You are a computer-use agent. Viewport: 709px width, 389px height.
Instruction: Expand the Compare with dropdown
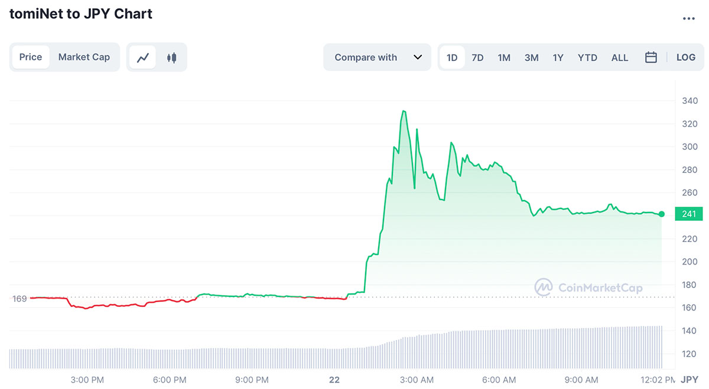[378, 57]
